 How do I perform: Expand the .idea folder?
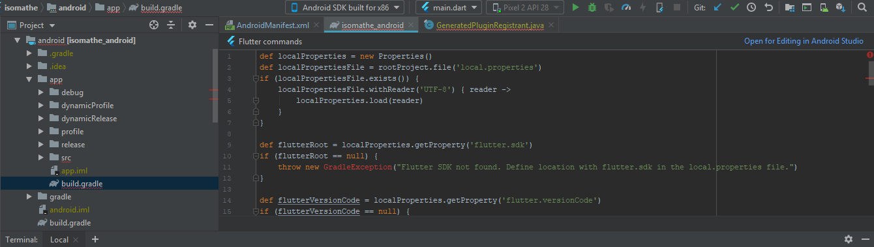click(x=29, y=66)
